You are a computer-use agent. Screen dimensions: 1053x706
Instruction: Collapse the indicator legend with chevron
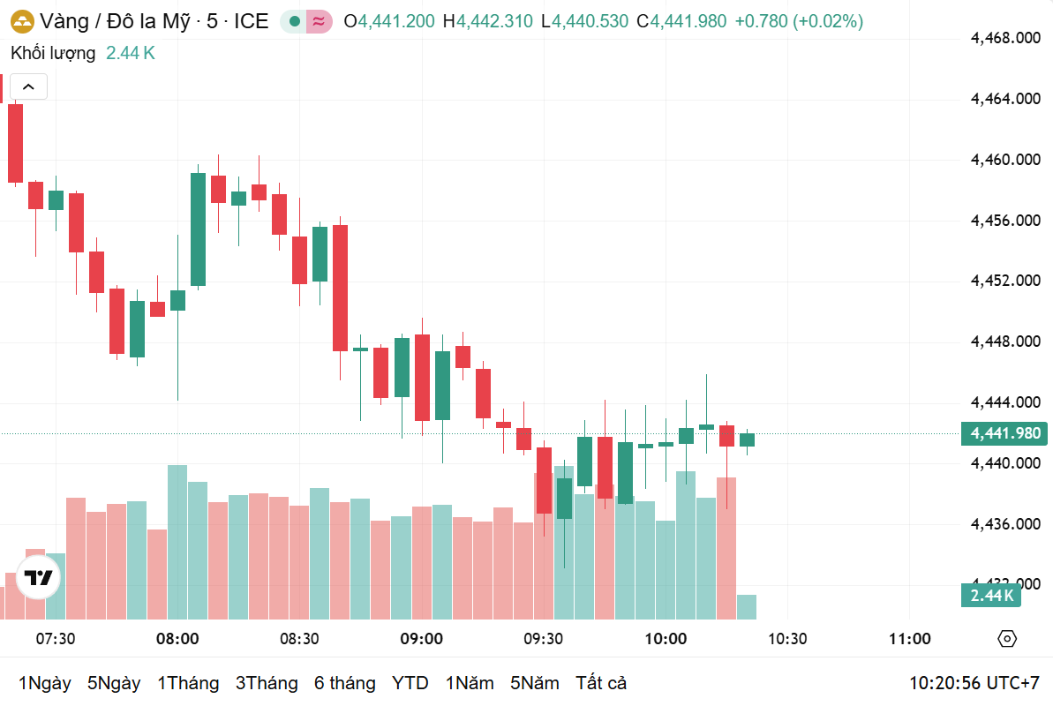pos(28,86)
